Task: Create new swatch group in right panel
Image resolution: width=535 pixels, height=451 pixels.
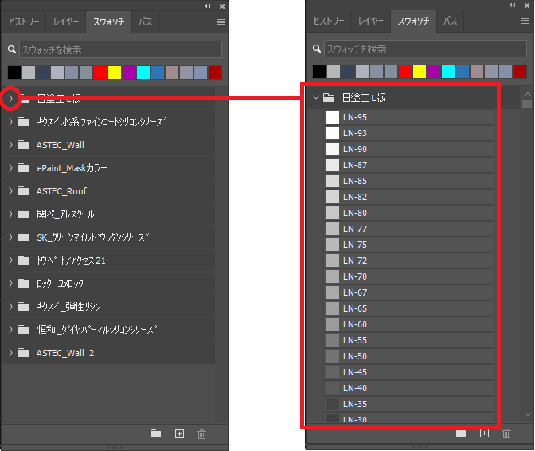Action: pos(461,433)
